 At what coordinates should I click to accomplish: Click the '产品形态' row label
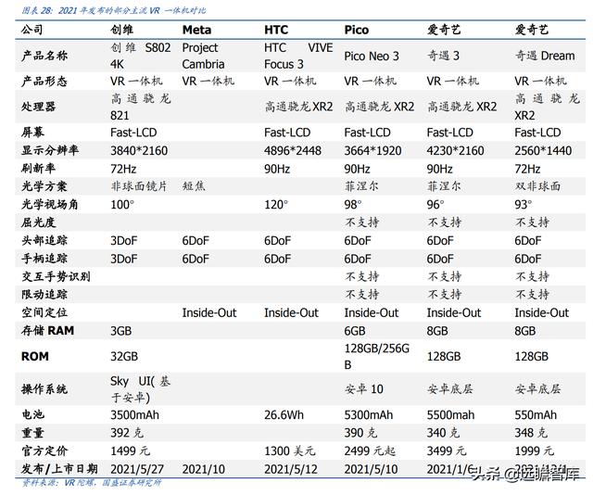pos(44,81)
